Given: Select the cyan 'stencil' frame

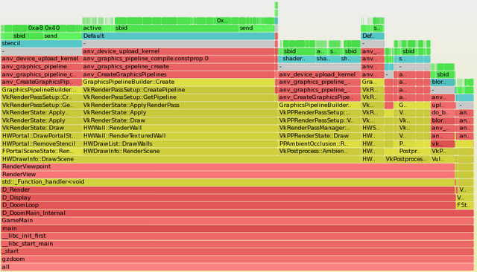Looking at the screenshot, I should [42, 43].
